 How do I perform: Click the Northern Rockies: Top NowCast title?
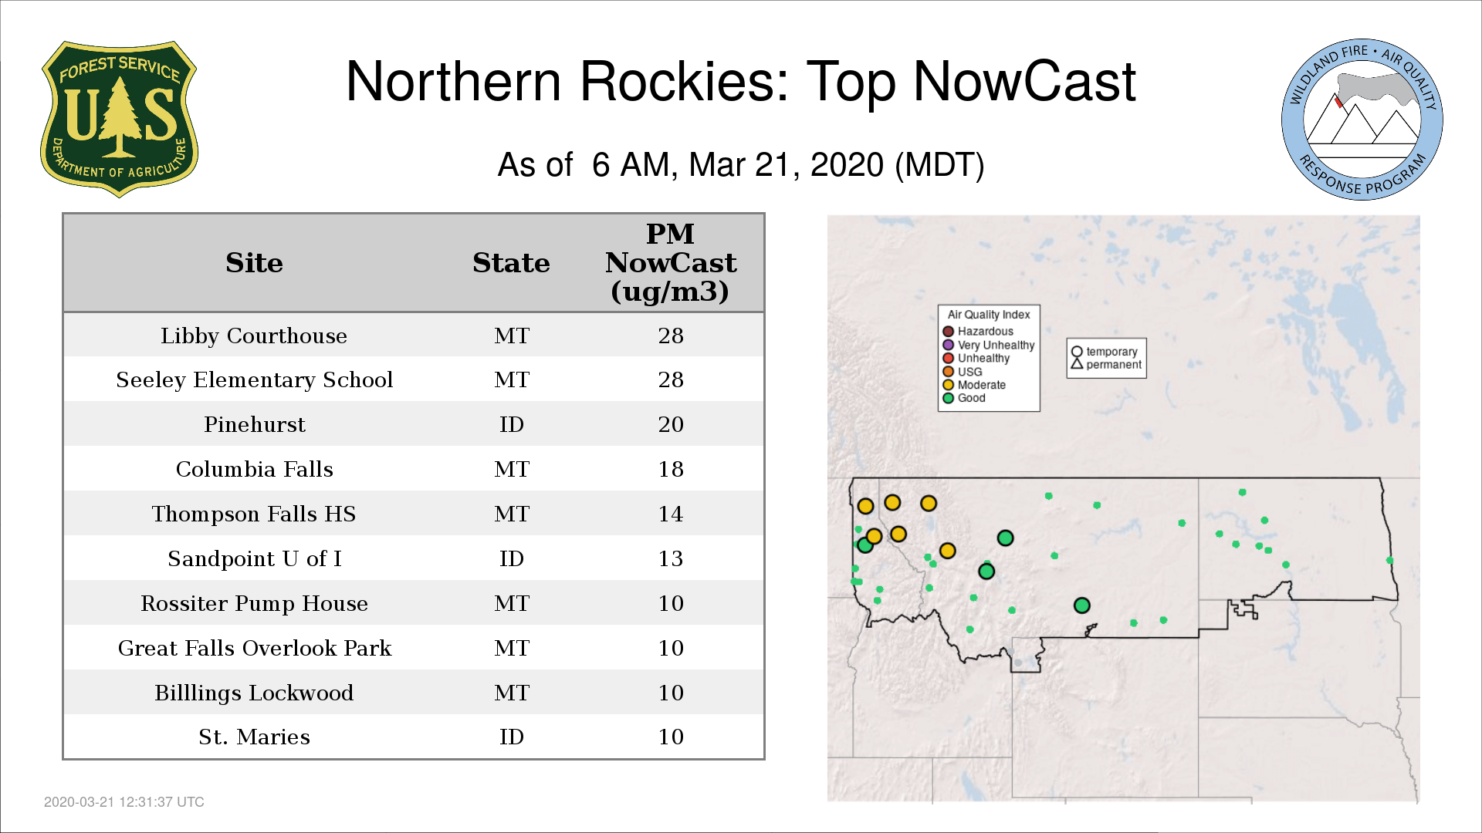pyautogui.click(x=740, y=82)
